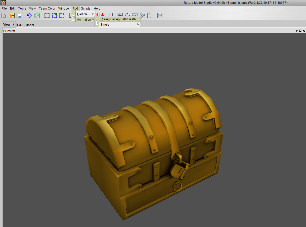306x227 pixels.
Task: Click the Open file folder icon
Action: [x=12, y=16]
